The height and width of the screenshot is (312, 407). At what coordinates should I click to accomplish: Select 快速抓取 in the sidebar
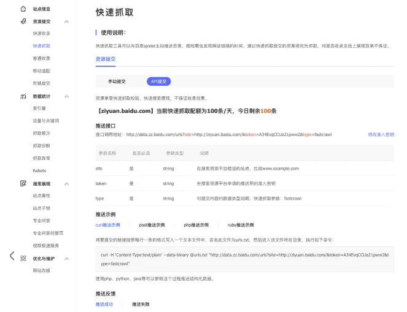tap(42, 46)
